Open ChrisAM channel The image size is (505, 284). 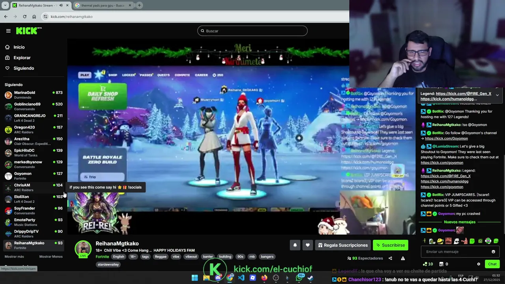coord(34,187)
